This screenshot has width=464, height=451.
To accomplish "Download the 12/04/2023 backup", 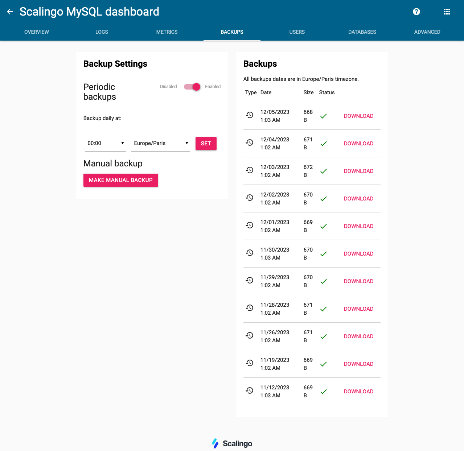I will pos(358,144).
